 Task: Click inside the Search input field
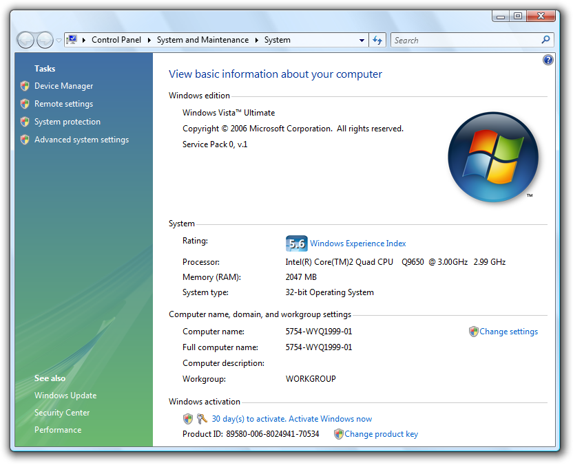coord(466,40)
